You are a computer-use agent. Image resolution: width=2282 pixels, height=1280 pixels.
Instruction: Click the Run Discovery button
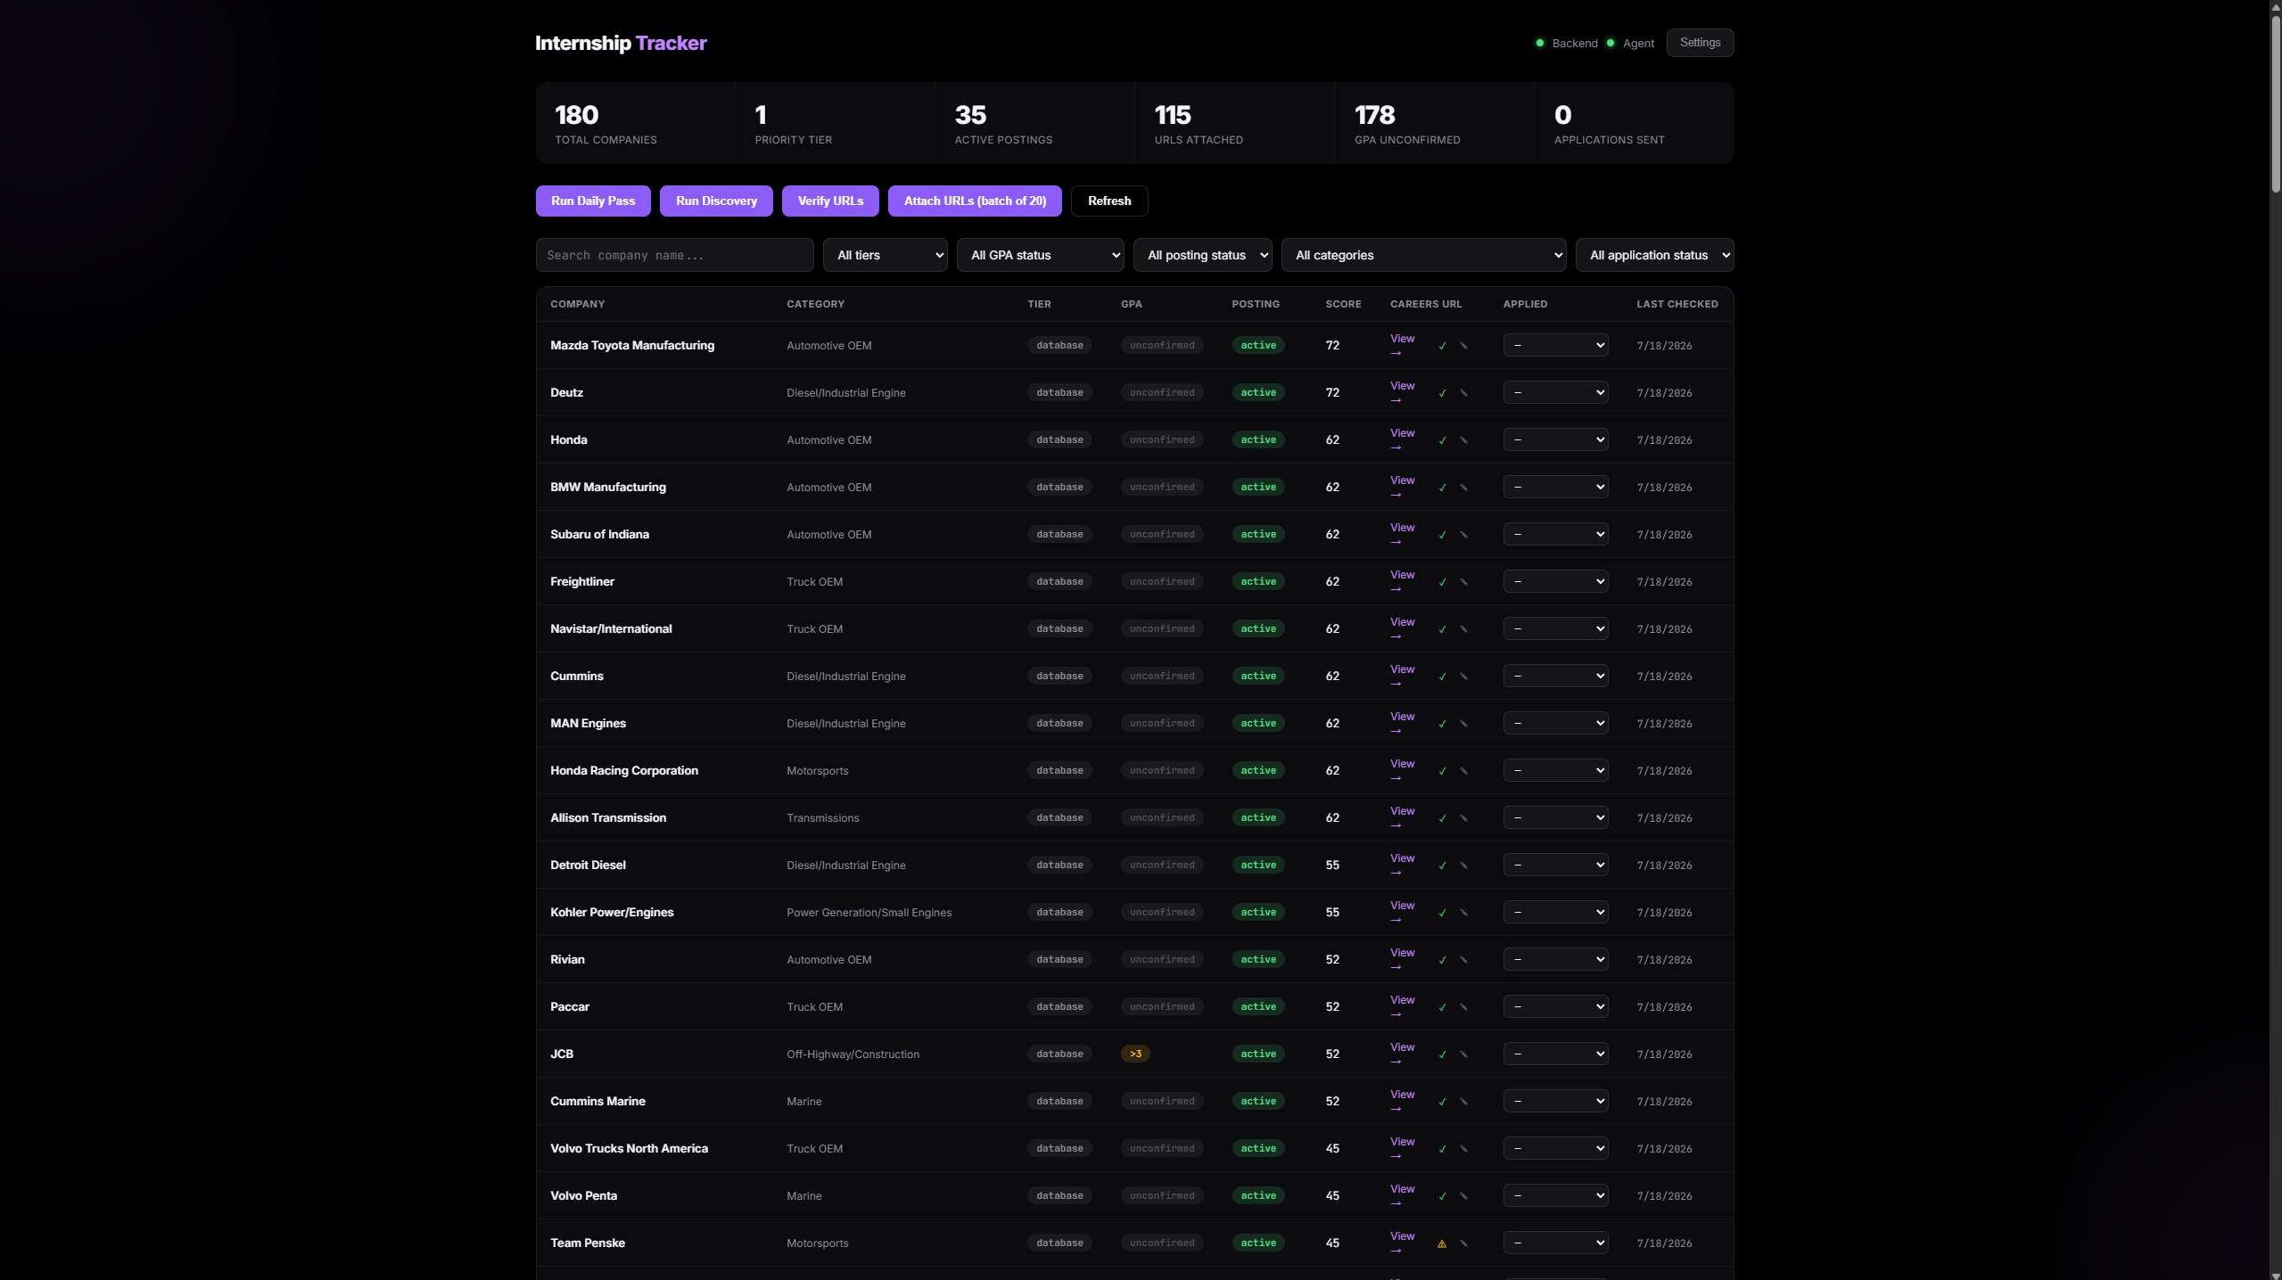716,201
